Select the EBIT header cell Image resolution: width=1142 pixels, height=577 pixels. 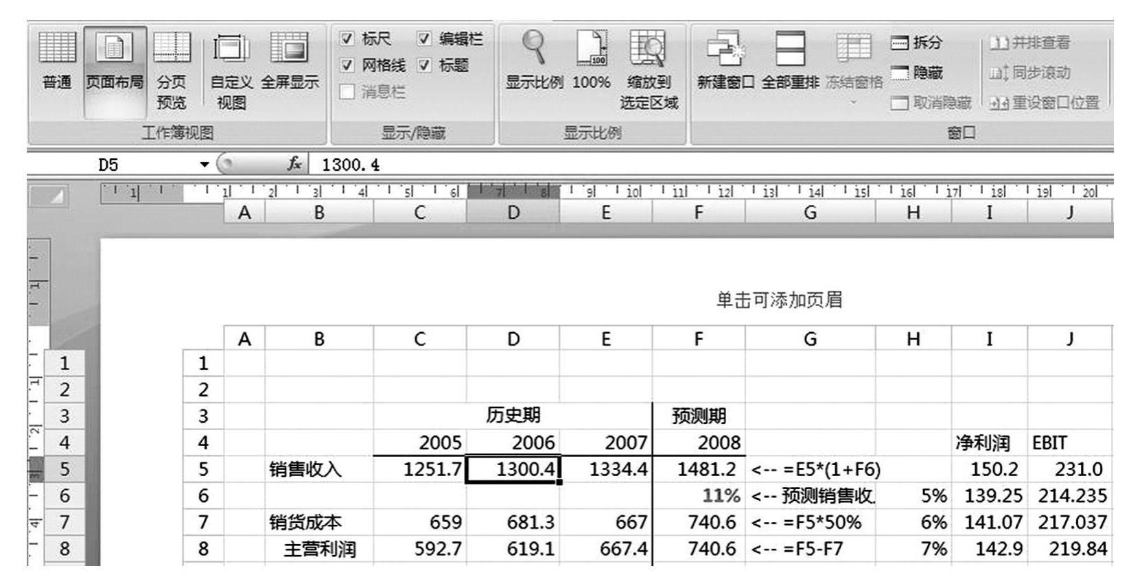(x=1070, y=443)
